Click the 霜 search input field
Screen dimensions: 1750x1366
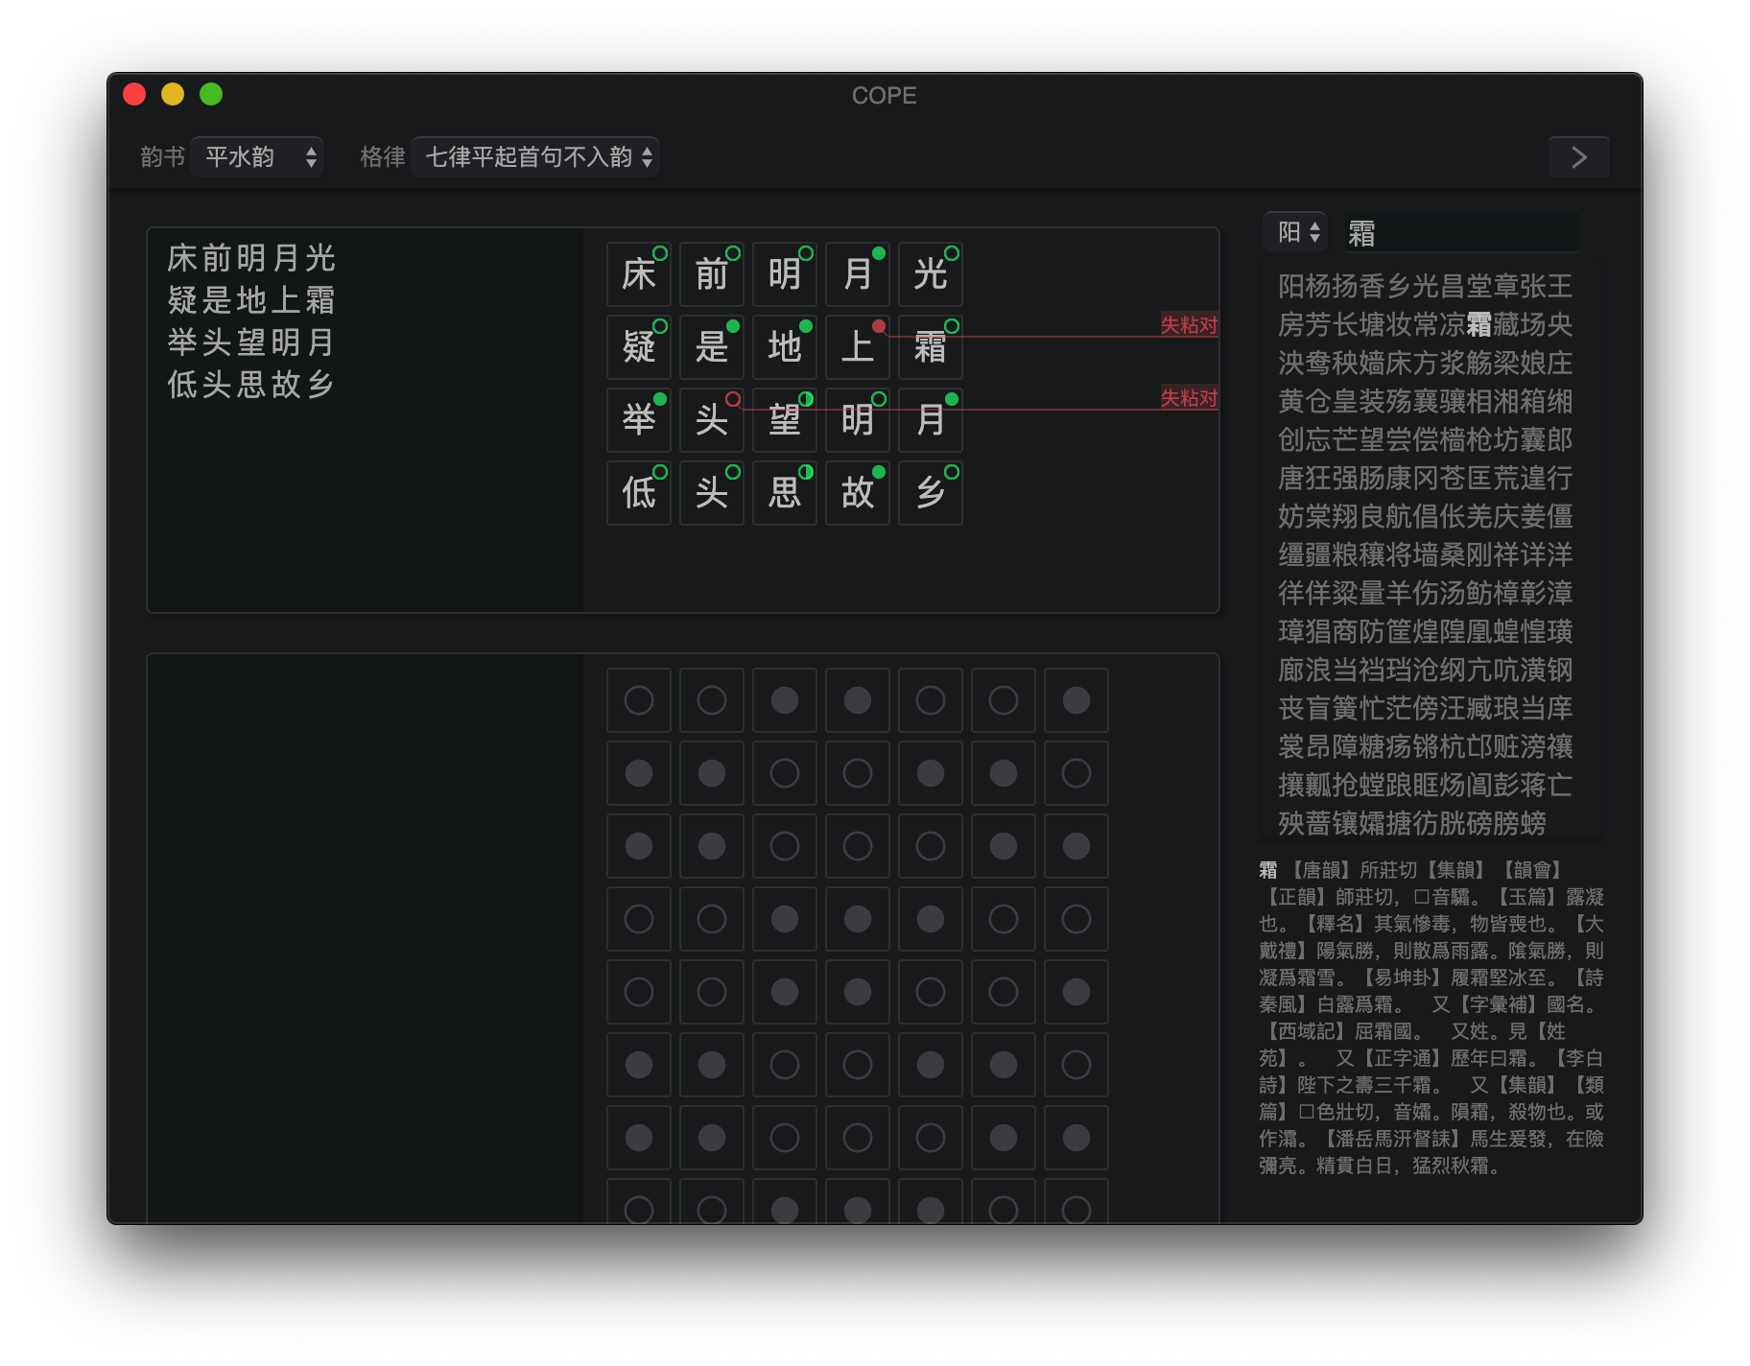click(1458, 233)
